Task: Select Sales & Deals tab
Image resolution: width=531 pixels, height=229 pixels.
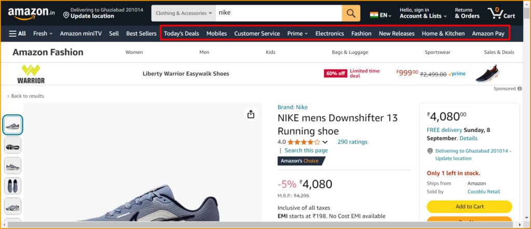Action: click(499, 52)
